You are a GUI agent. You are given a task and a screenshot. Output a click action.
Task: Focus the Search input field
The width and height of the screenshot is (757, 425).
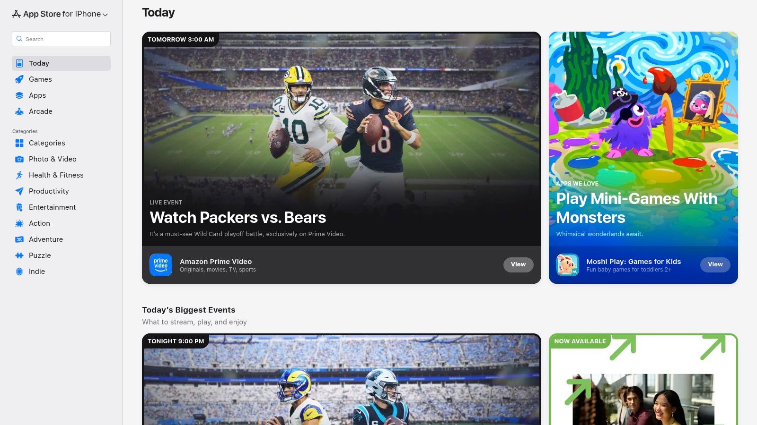pyautogui.click(x=61, y=39)
